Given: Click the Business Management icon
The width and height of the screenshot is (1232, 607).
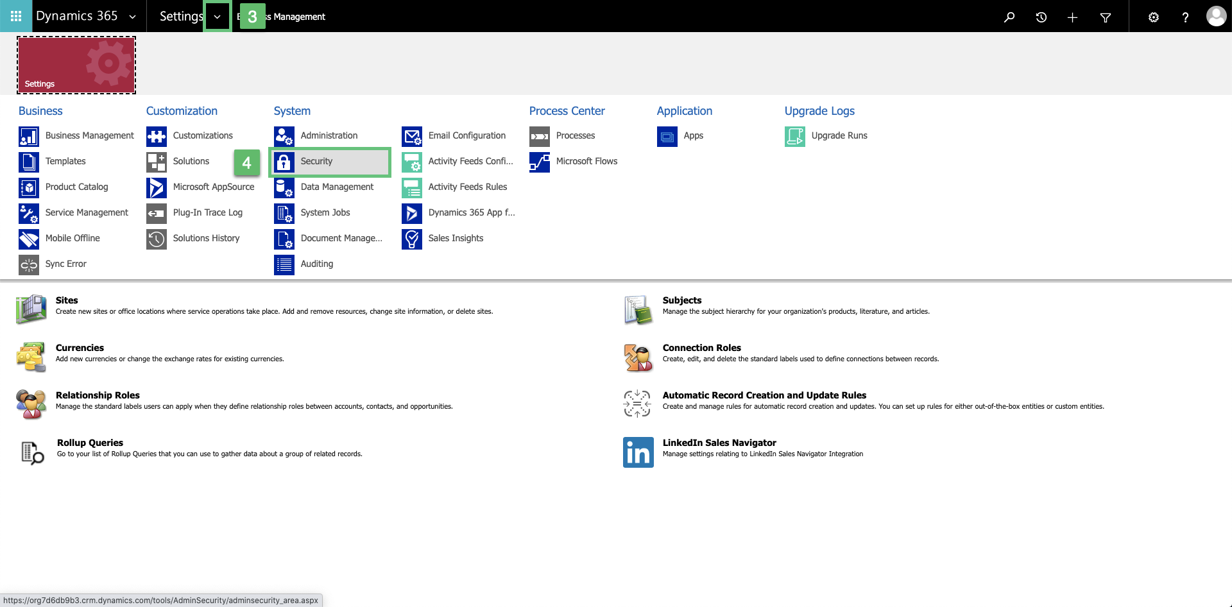Looking at the screenshot, I should coord(29,137).
